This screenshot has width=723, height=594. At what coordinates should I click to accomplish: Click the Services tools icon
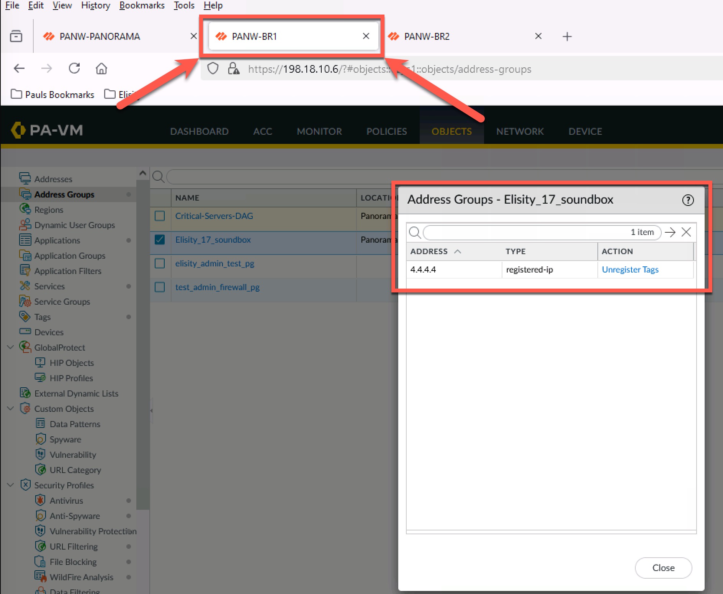(25, 286)
